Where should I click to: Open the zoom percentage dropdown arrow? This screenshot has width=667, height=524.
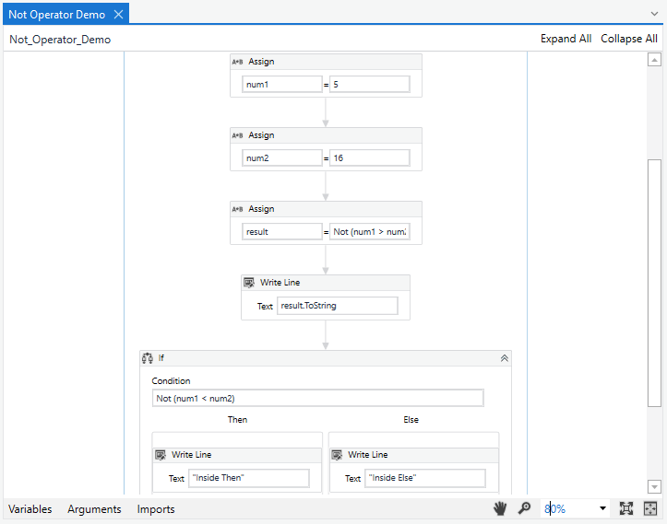tap(602, 508)
